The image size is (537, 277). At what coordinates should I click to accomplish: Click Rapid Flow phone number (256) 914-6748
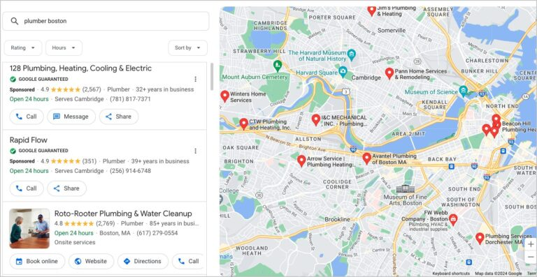130,171
